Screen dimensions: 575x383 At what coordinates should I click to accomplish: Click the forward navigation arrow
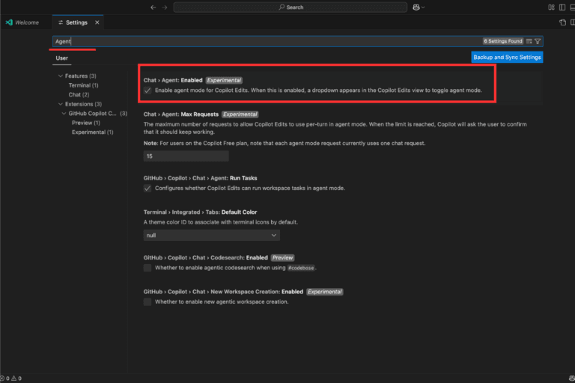click(x=165, y=7)
